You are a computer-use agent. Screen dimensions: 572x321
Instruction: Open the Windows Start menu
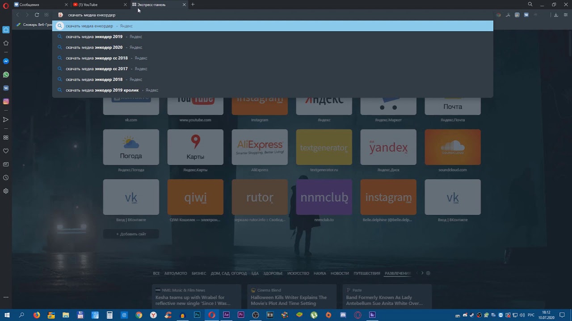click(7, 315)
